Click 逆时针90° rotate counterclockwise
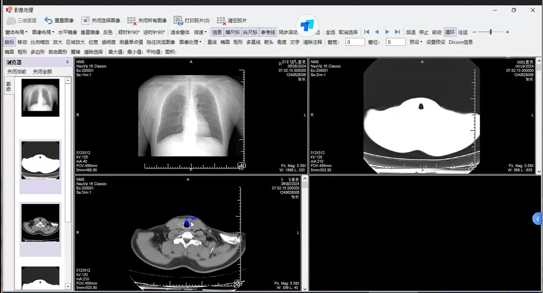Viewport: 543px width, 293px height. (154, 32)
